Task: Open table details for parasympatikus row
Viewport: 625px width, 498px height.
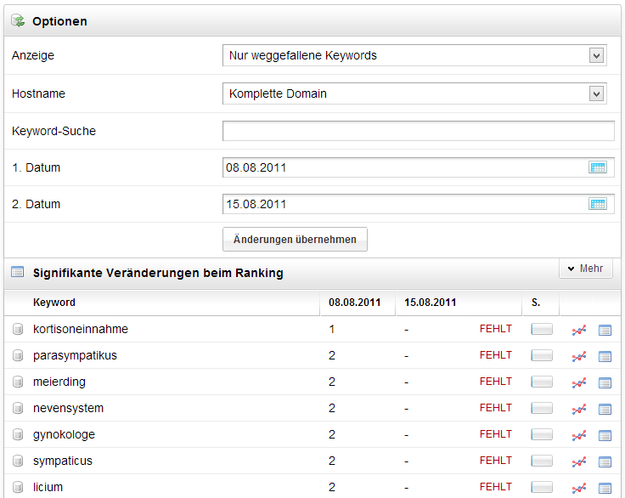Action: point(605,356)
